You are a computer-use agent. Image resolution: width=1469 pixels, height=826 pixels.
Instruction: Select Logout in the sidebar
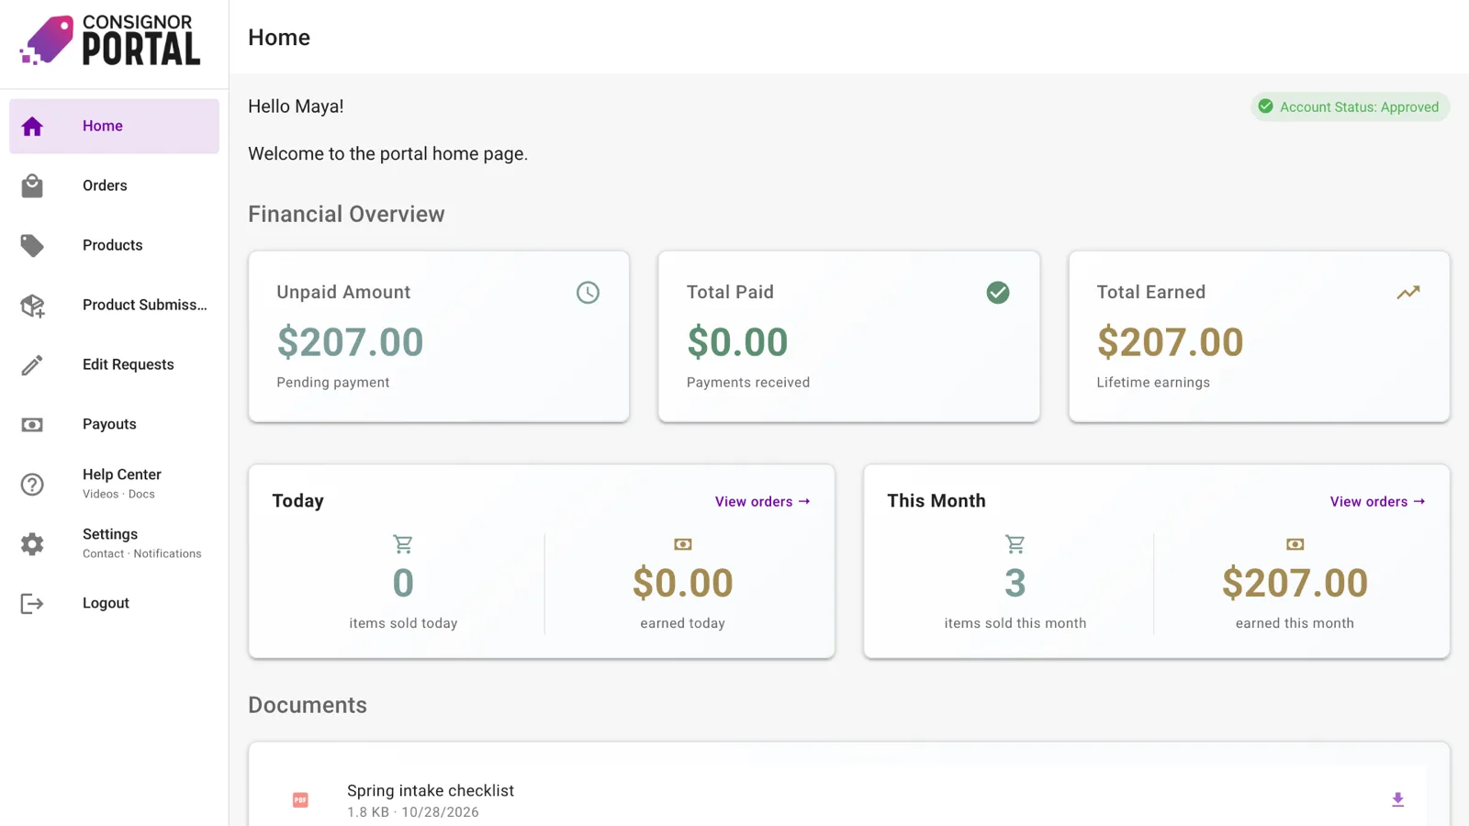114,603
